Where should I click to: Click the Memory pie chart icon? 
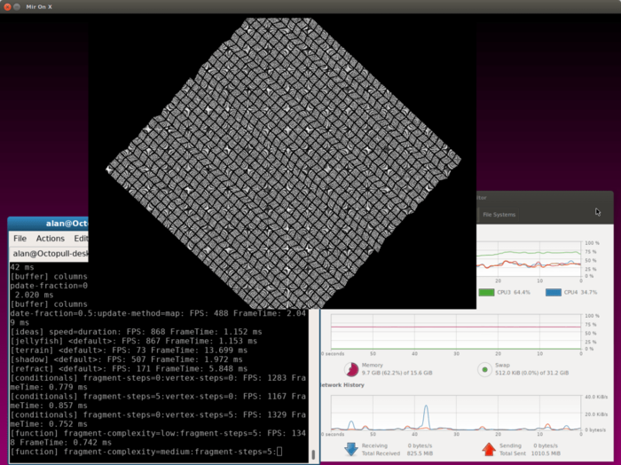pyautogui.click(x=351, y=370)
